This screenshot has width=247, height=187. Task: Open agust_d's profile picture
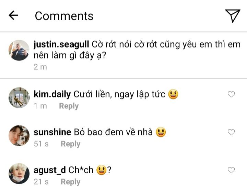point(19,173)
